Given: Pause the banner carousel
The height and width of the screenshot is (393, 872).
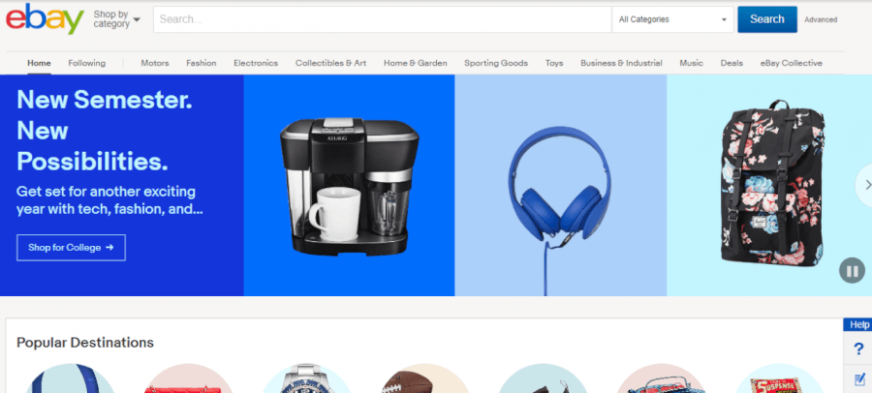Looking at the screenshot, I should click(851, 272).
